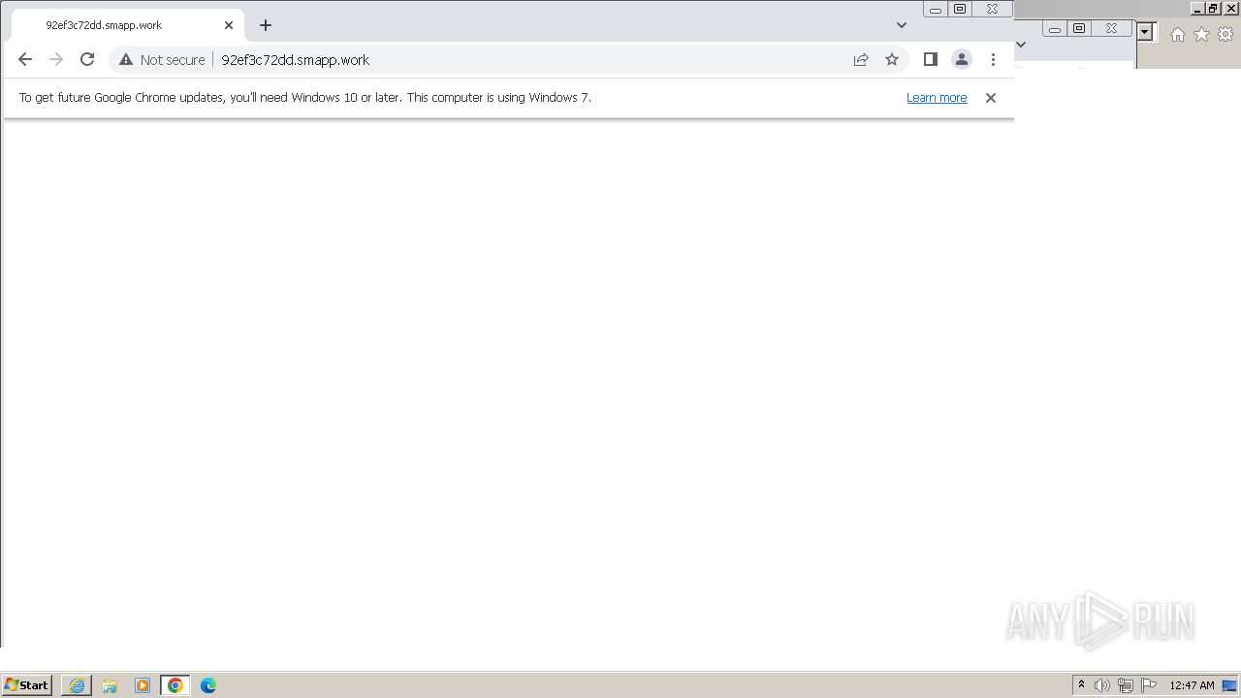The width and height of the screenshot is (1241, 698).
Task: Open network status tray icon
Action: point(1126,685)
